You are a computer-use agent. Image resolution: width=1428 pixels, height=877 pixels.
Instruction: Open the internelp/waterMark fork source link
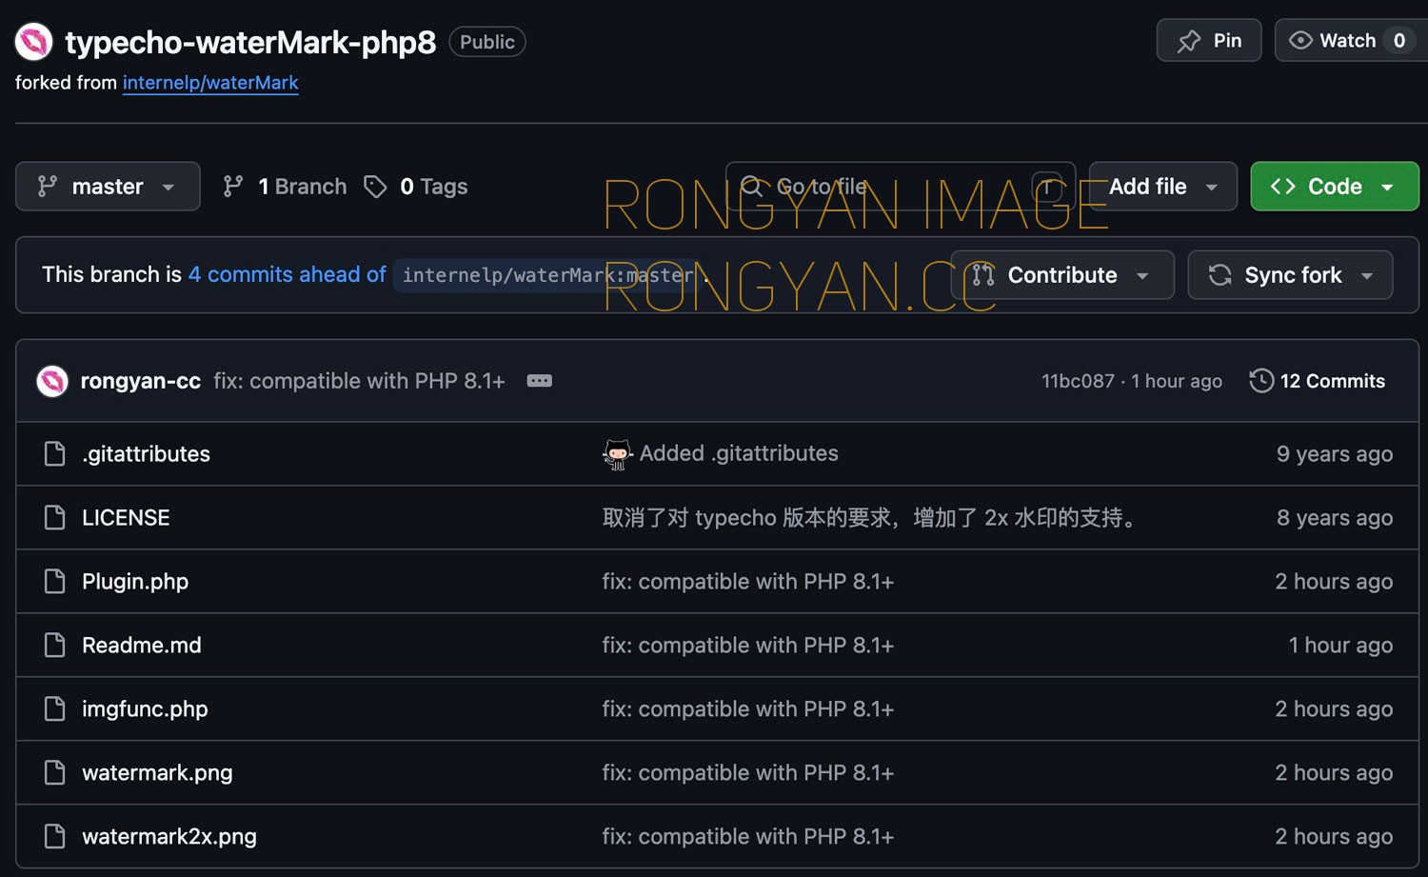210,83
